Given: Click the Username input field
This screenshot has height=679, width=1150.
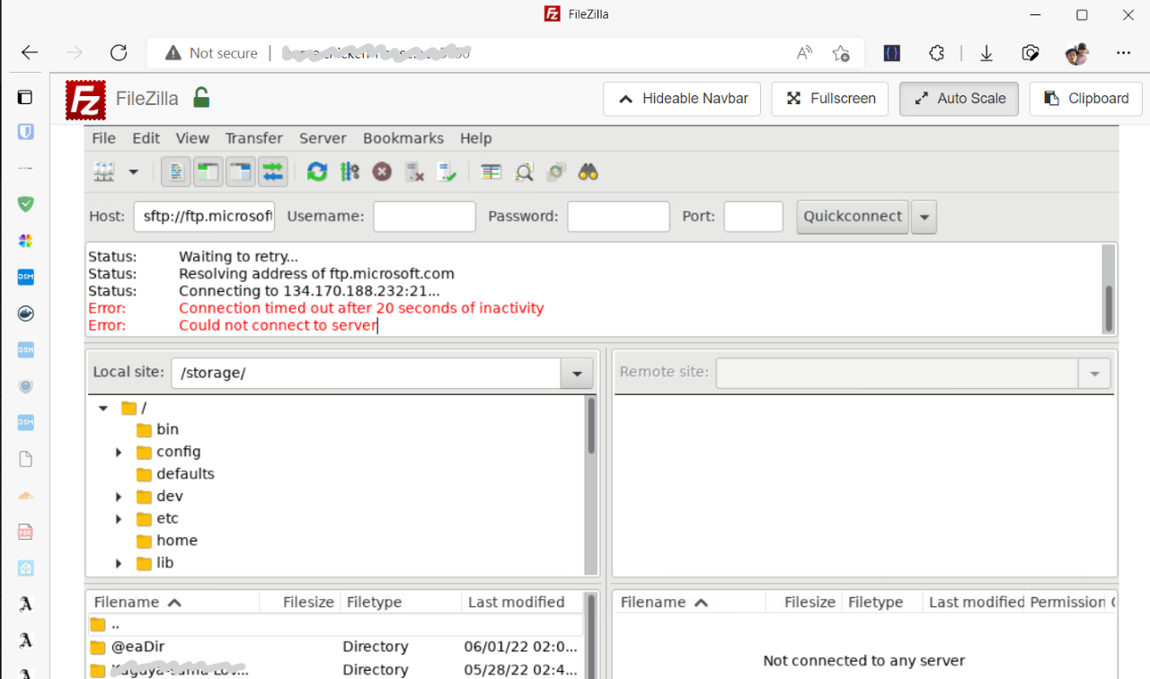Looking at the screenshot, I should pyautogui.click(x=424, y=216).
